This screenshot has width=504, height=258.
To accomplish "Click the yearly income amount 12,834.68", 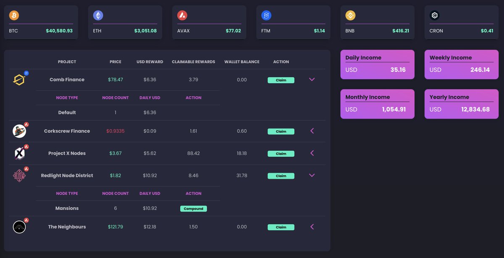I will coord(475,109).
